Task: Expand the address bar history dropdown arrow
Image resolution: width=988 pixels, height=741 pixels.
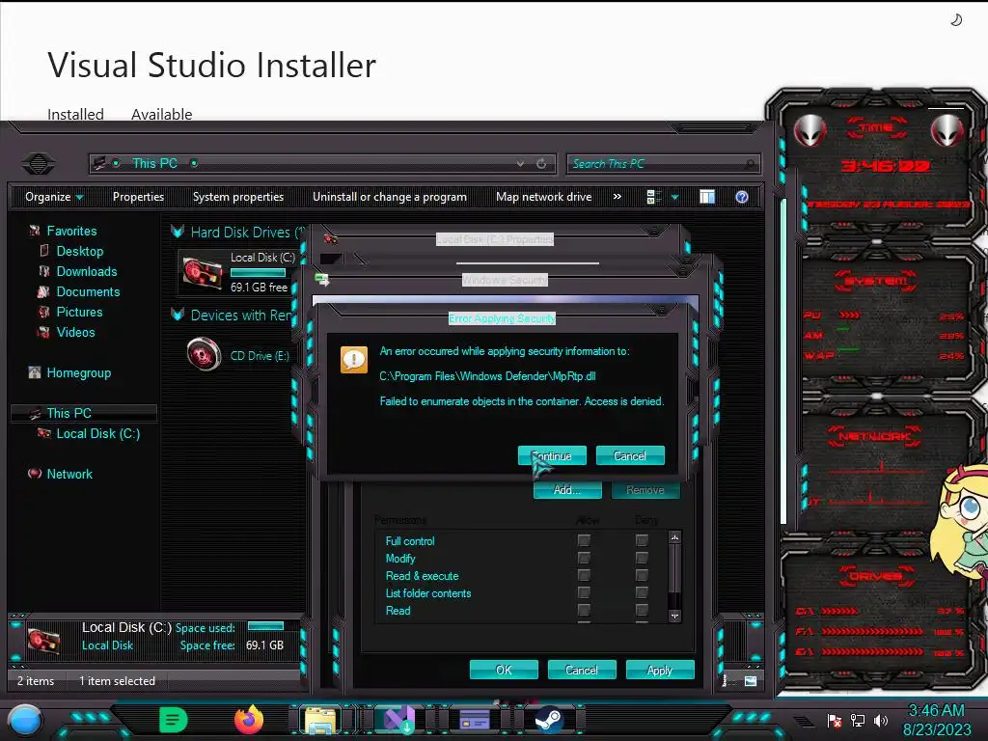Action: (520, 164)
